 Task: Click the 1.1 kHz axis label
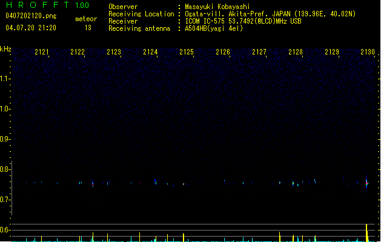pyautogui.click(x=5, y=79)
